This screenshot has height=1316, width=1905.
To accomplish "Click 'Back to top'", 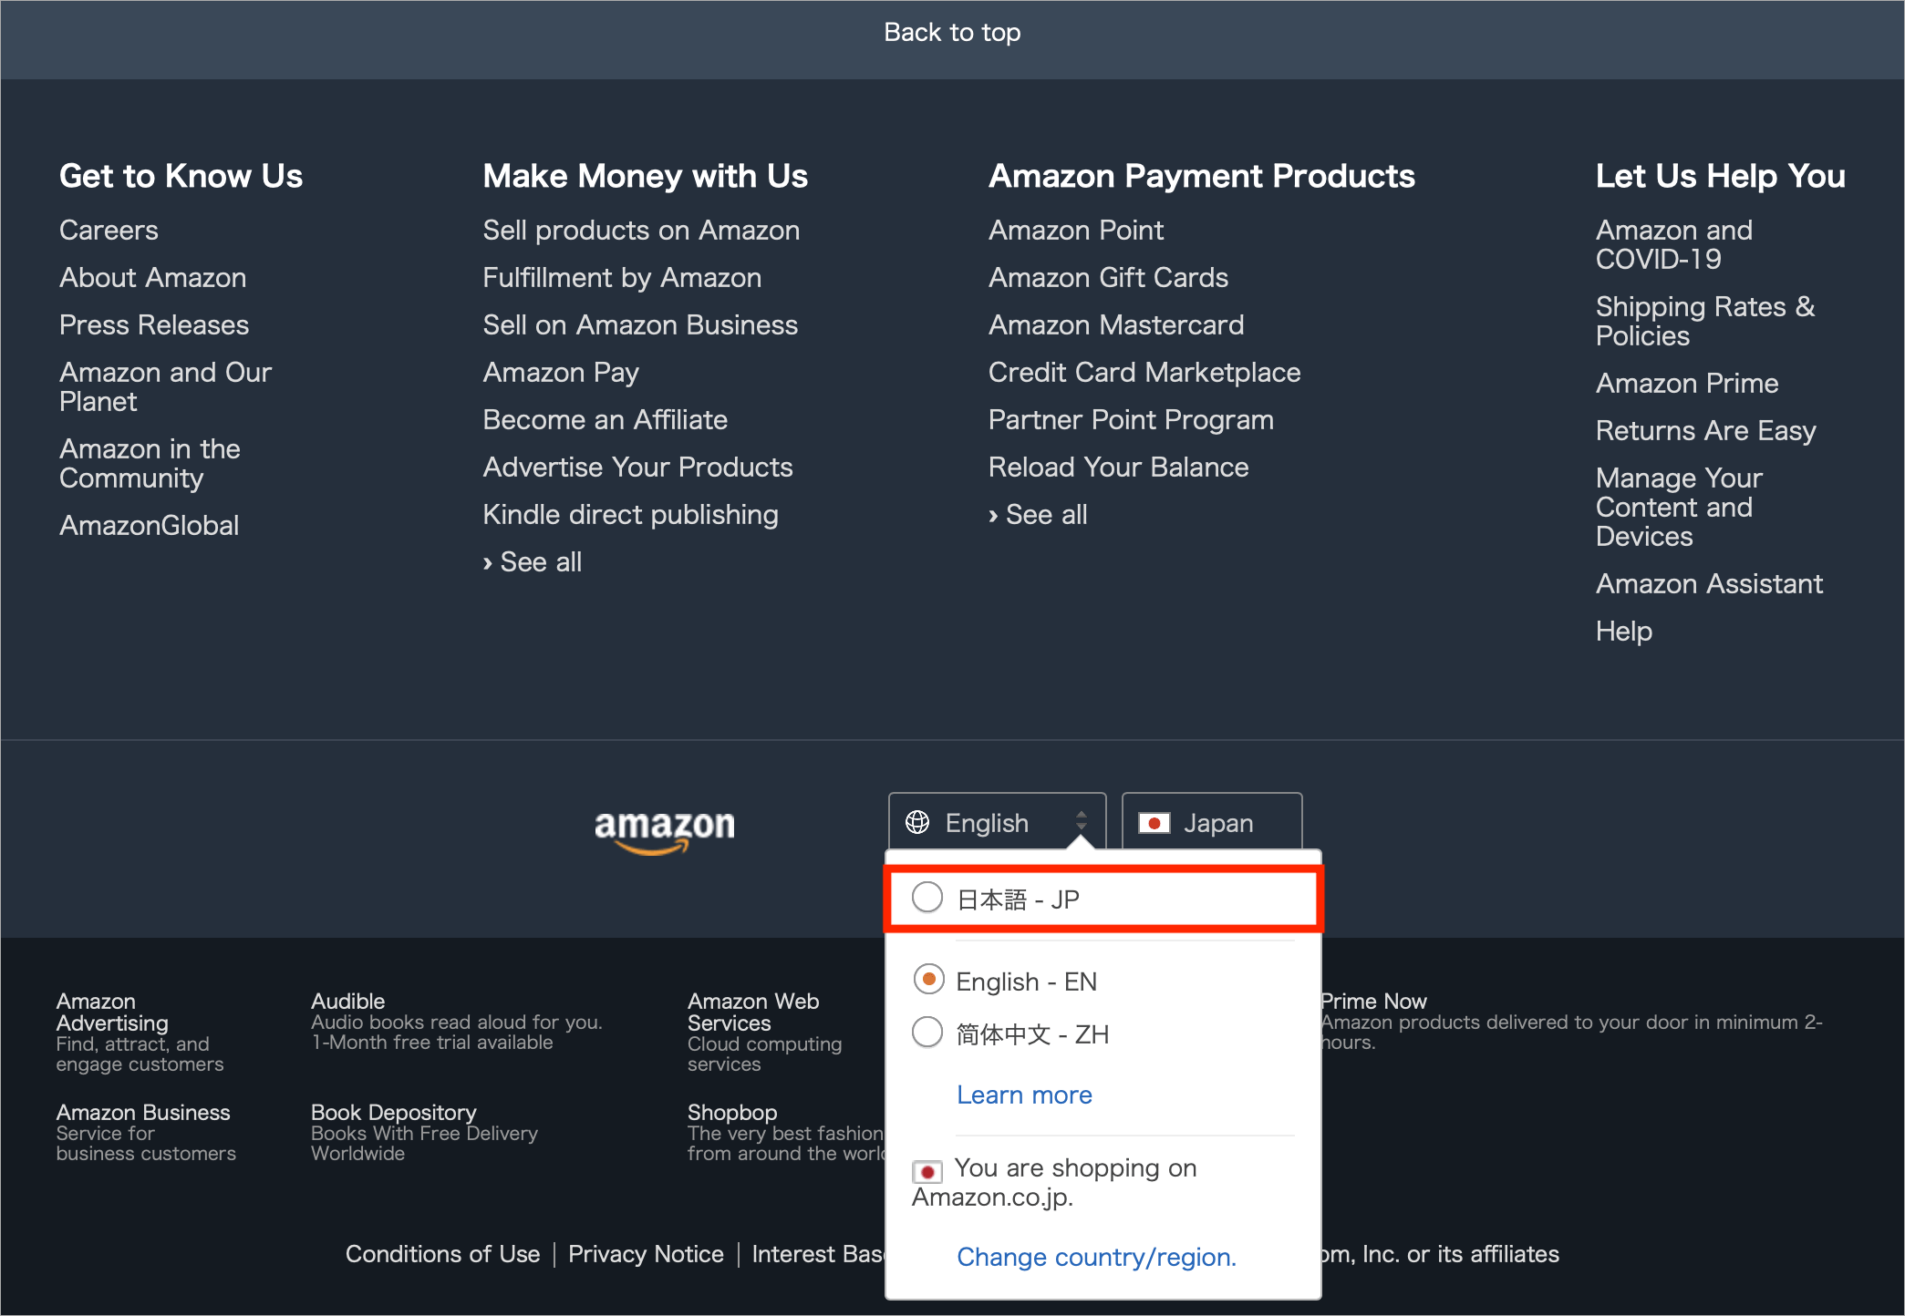I will 952,32.
